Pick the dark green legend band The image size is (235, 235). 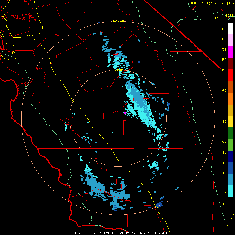pos(231,133)
